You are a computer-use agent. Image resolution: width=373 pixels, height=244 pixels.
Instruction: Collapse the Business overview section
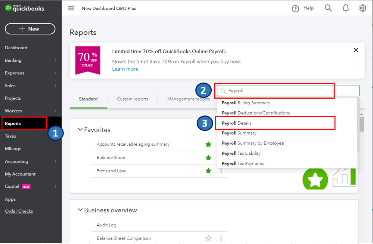(x=80, y=210)
